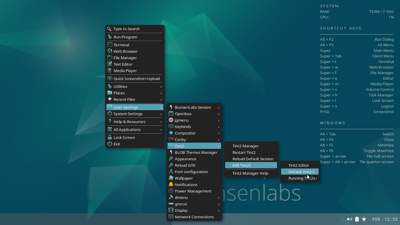Select Restart Tint2
The width and height of the screenshot is (400, 225).
(251, 152)
